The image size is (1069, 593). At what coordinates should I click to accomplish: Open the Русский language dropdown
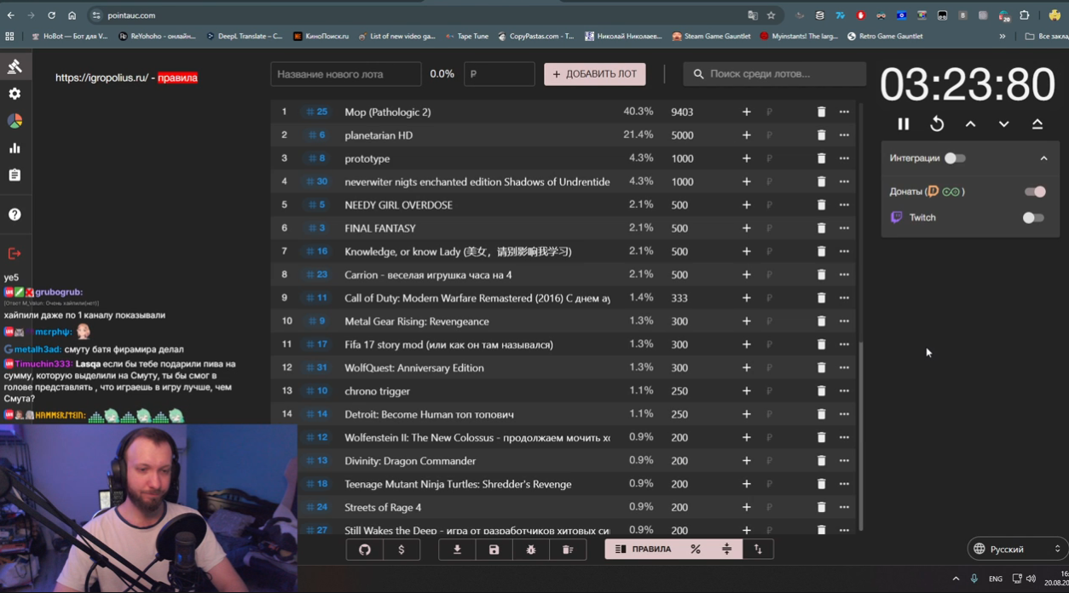[x=1018, y=550]
